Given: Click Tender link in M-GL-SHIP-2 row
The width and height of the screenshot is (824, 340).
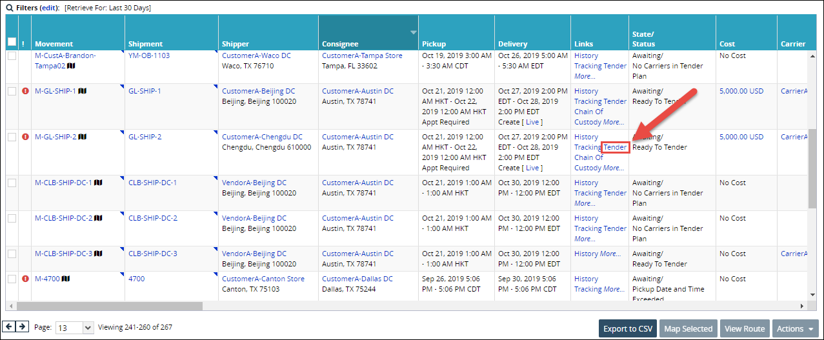Looking at the screenshot, I should (615, 147).
